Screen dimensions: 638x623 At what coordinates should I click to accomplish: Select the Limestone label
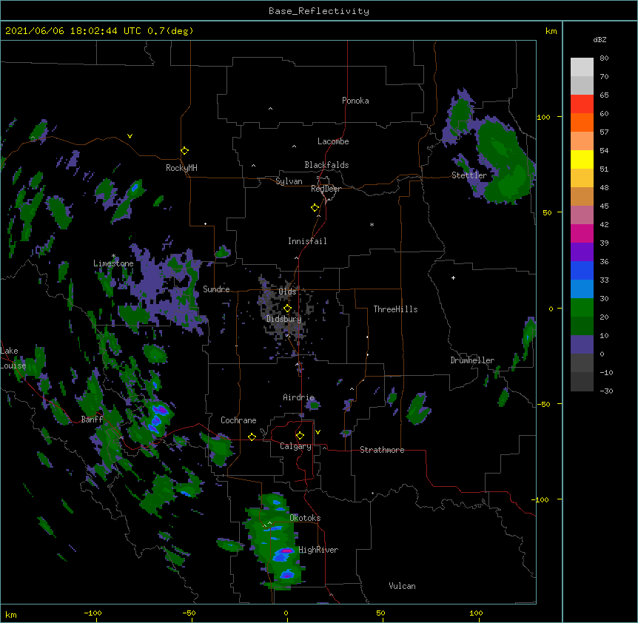pos(113,263)
